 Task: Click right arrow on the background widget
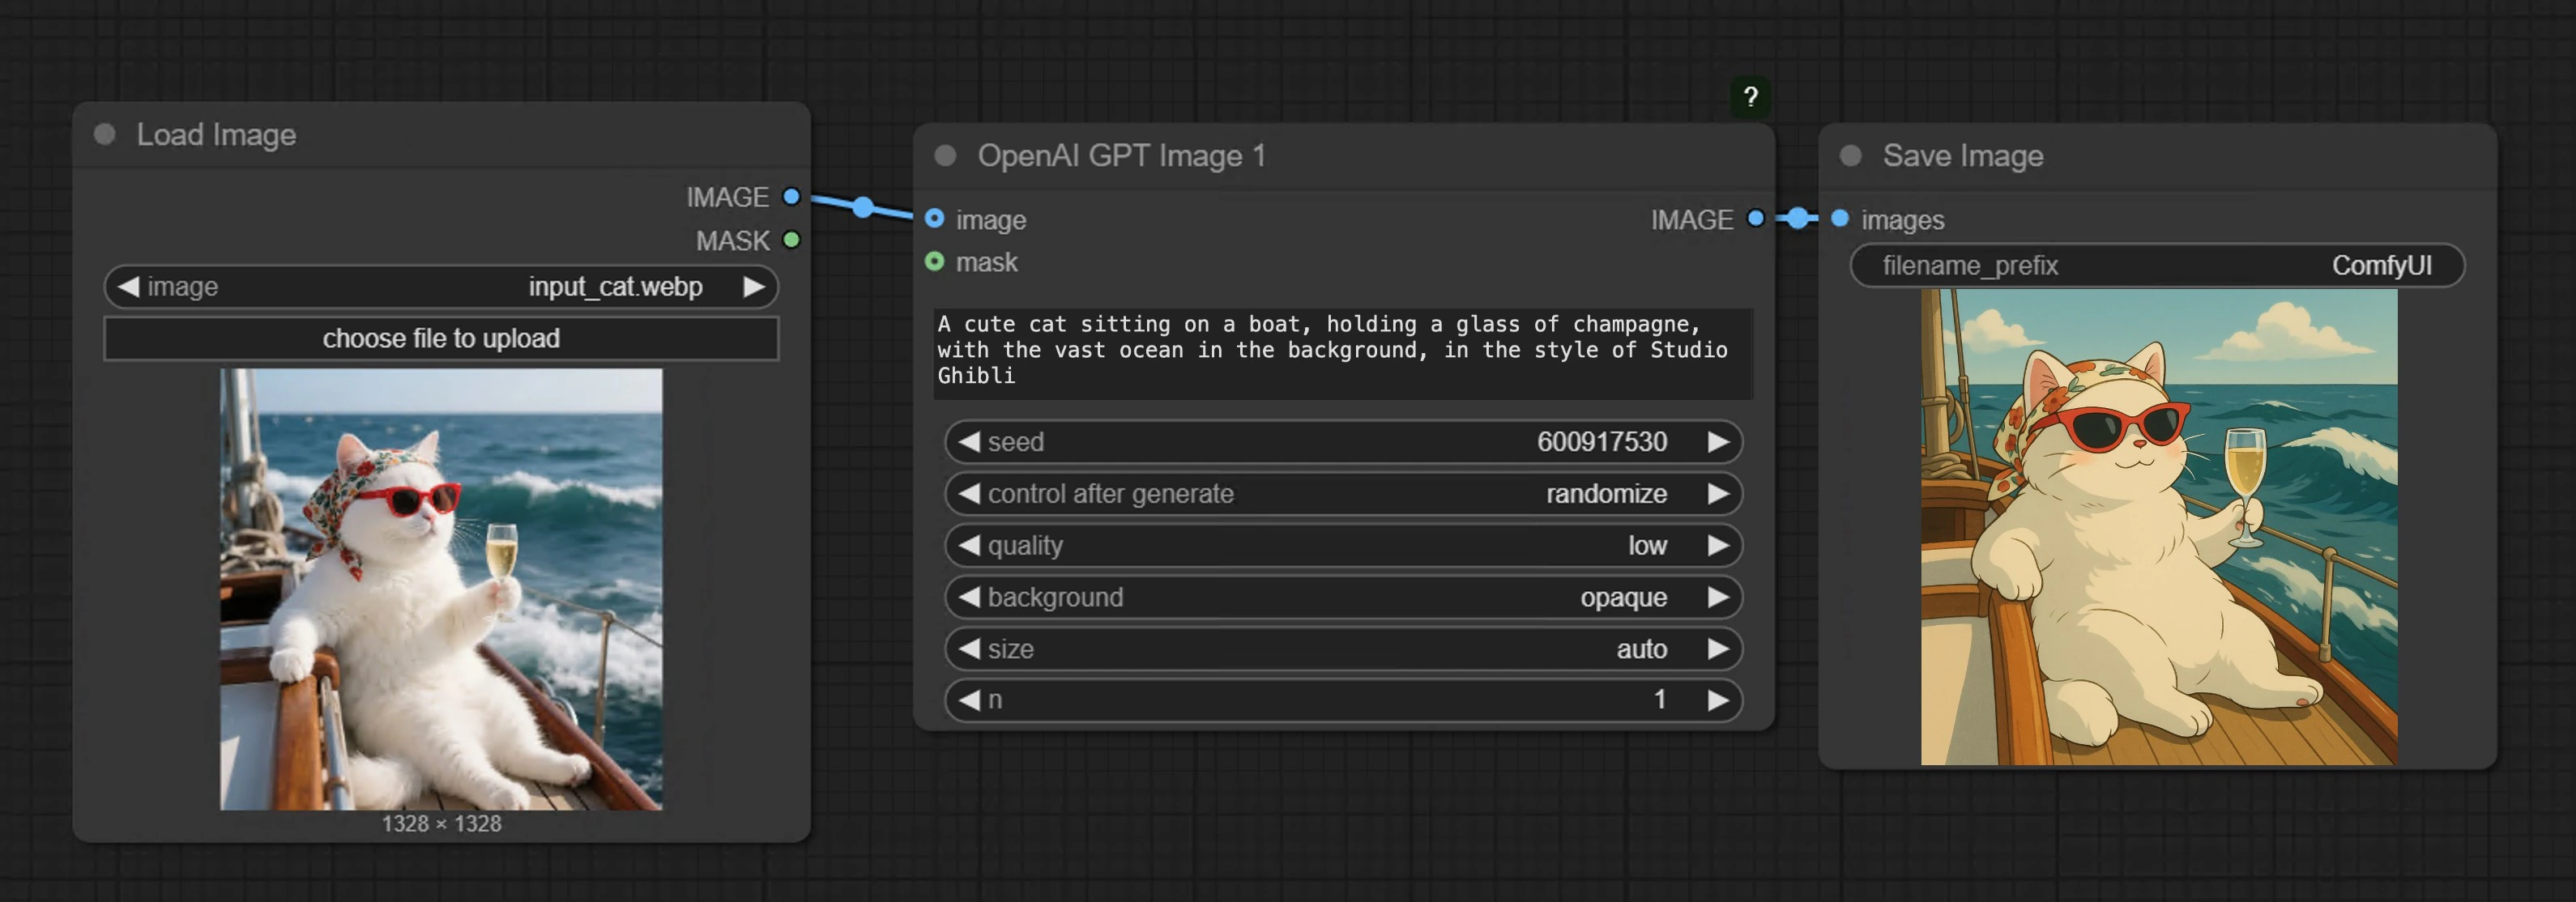[1720, 597]
